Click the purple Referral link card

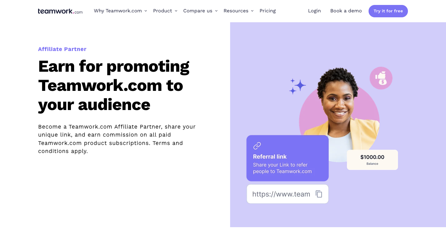[x=287, y=158]
